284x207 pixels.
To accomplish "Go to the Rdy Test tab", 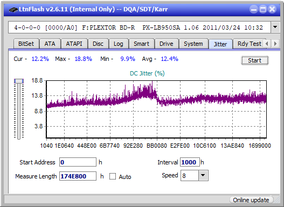I will click(249, 44).
